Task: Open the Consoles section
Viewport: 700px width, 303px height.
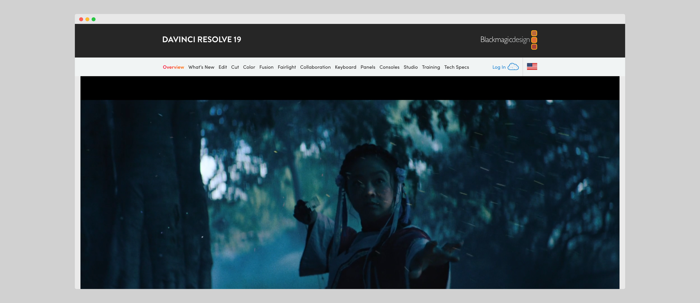Action: pos(389,67)
